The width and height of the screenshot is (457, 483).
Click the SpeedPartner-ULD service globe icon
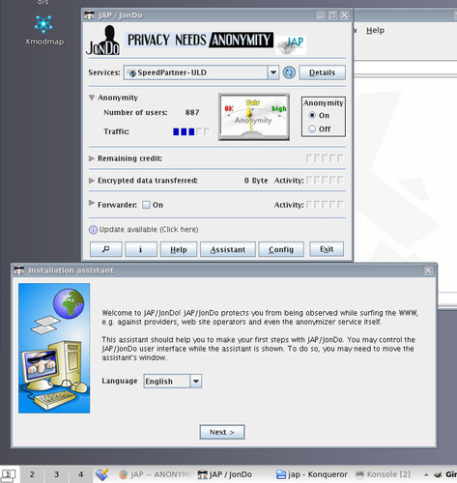pyautogui.click(x=131, y=73)
